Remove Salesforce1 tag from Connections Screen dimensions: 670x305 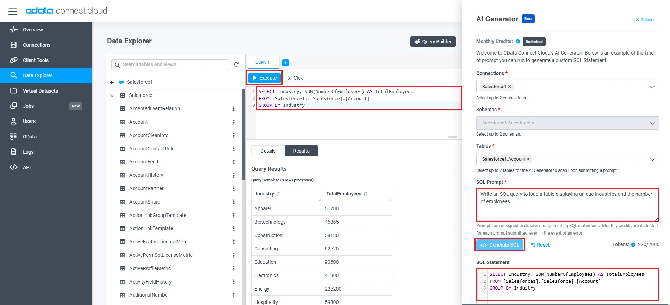(x=510, y=87)
